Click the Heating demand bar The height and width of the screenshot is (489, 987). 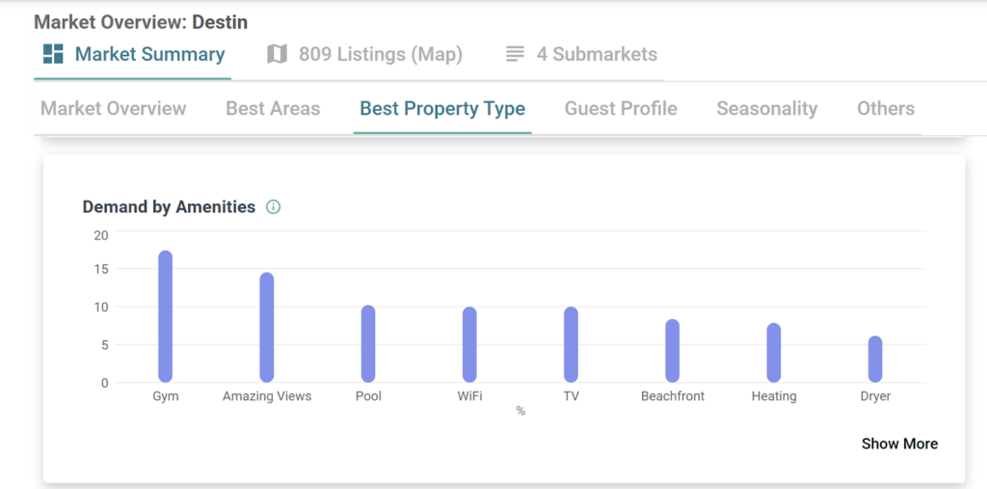click(774, 353)
